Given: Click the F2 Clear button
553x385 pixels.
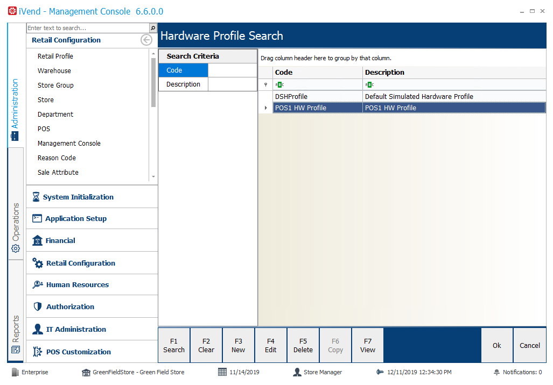Looking at the screenshot, I should (x=206, y=345).
